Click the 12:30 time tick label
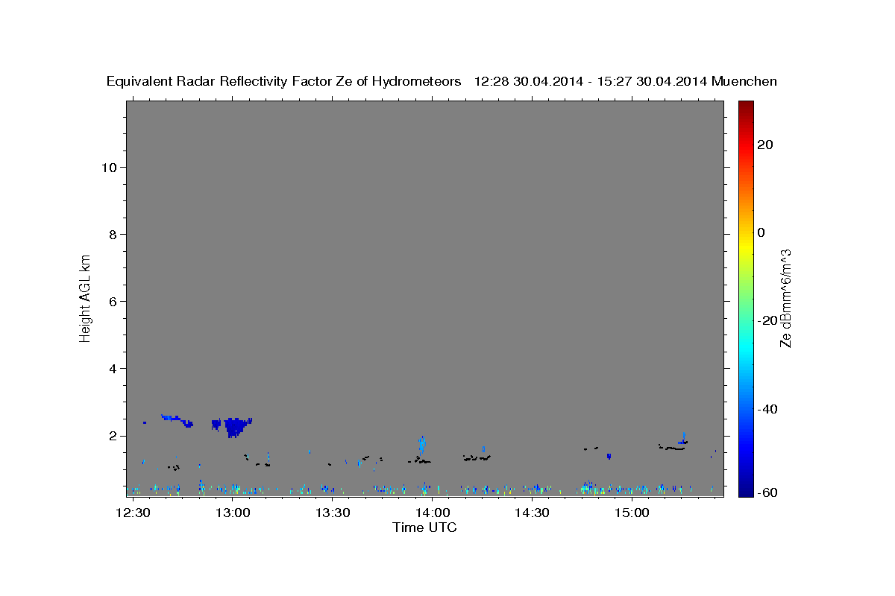Viewport: 895px width, 596px height. point(133,513)
